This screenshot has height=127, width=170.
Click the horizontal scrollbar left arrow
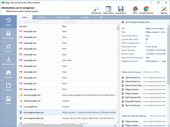(x=19, y=125)
